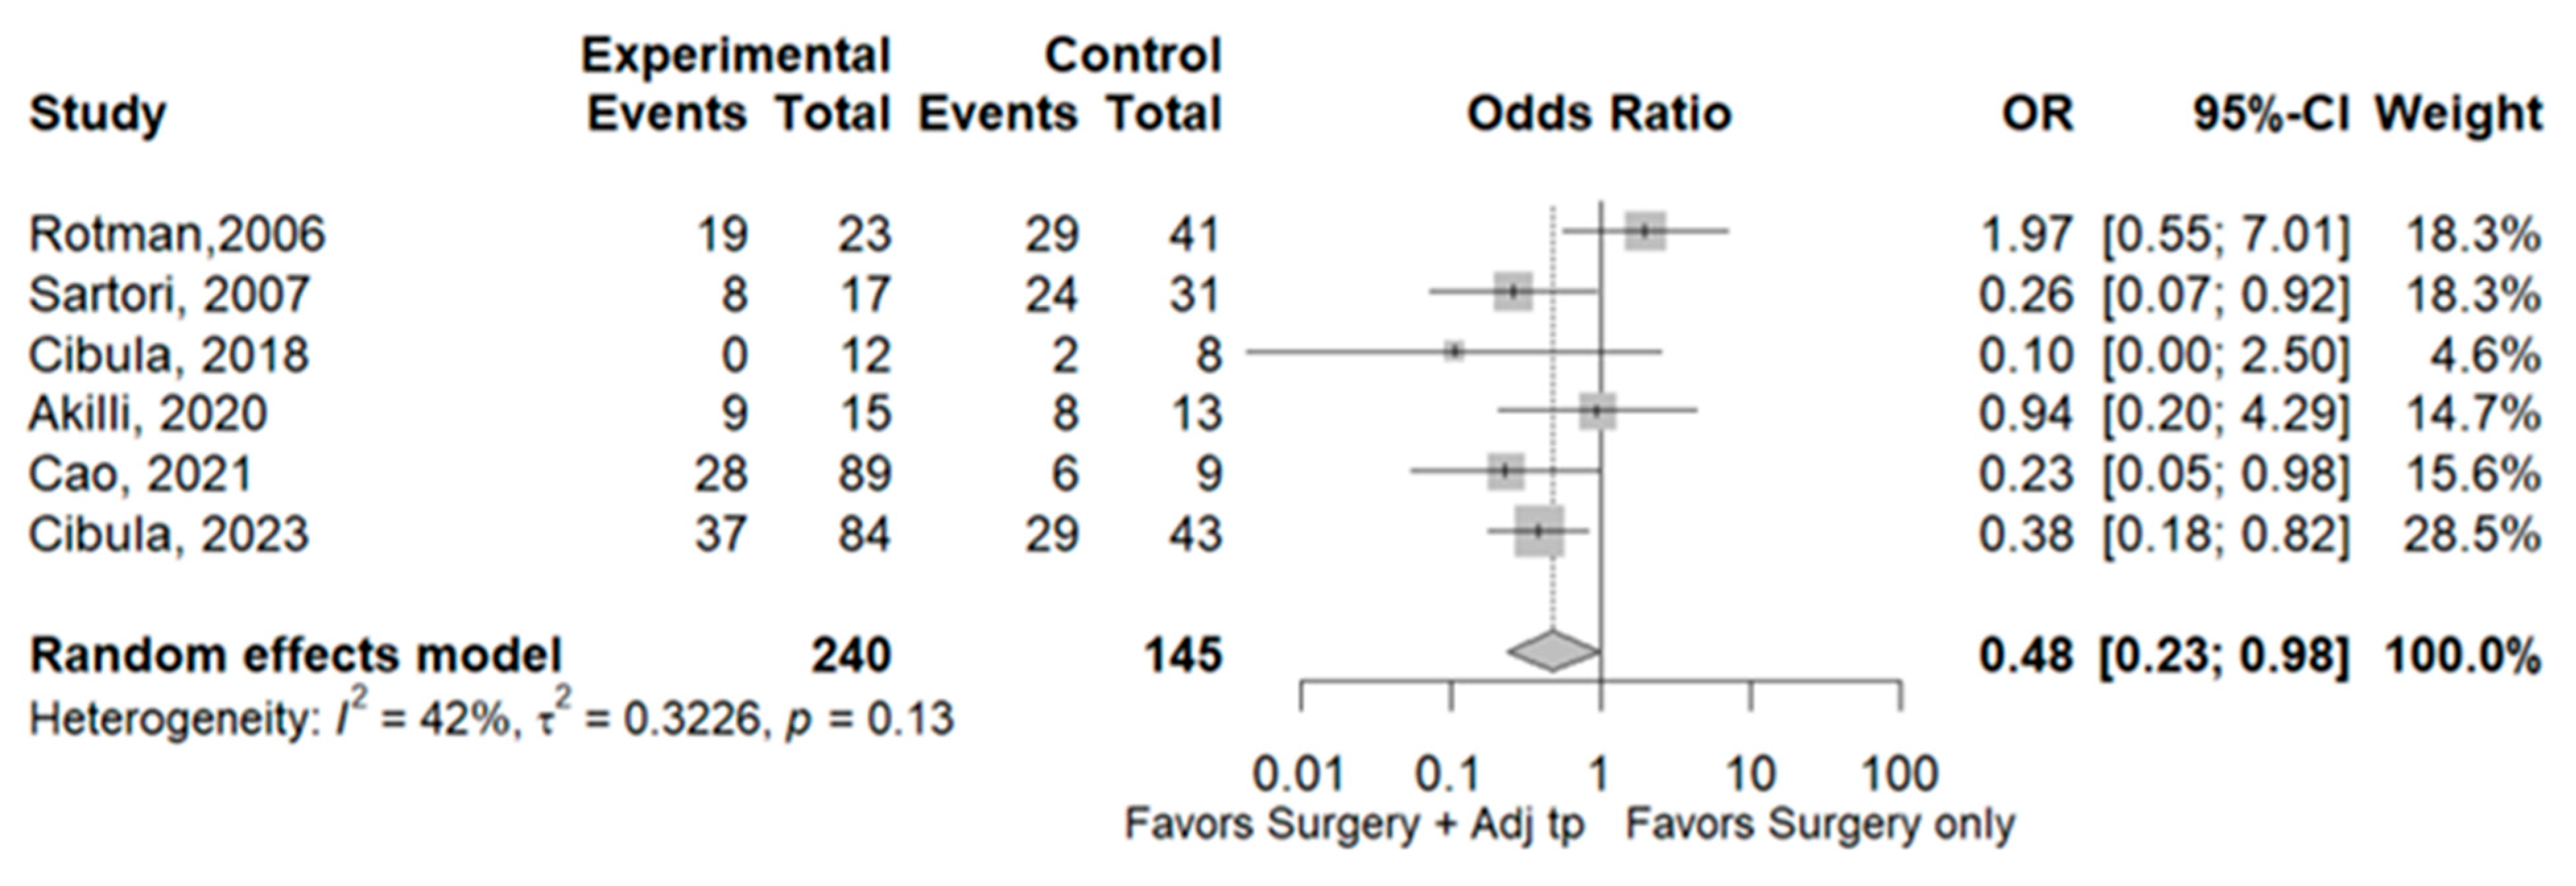Select the Cibula, 2023 study label
The image size is (2576, 886).
pyautogui.click(x=168, y=533)
